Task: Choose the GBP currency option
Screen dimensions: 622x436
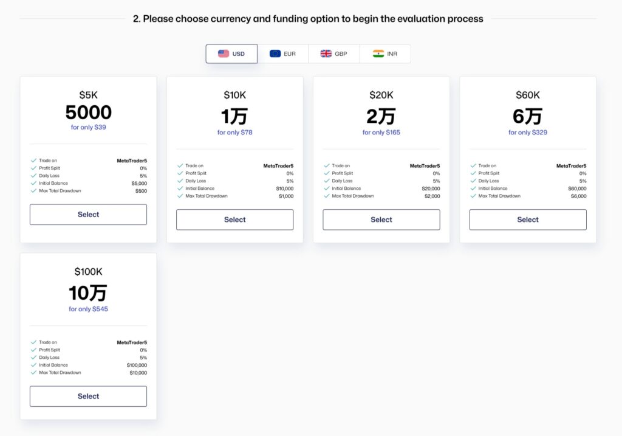Action: [x=334, y=54]
